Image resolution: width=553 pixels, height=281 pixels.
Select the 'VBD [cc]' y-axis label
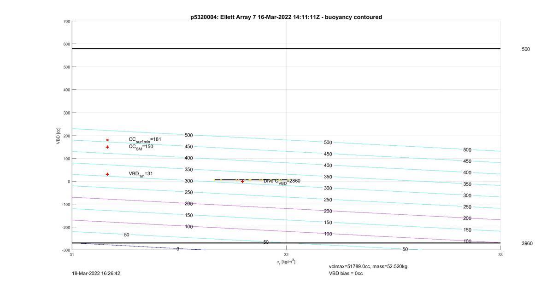(x=59, y=136)
